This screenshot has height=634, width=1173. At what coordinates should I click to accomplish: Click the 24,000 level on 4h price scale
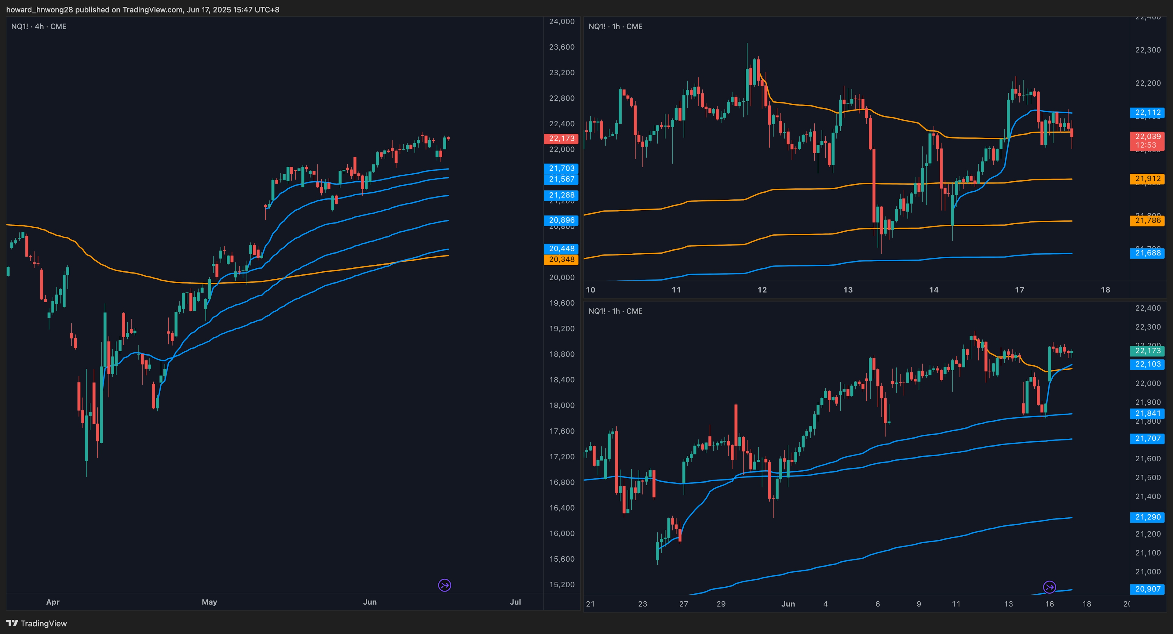click(x=561, y=21)
